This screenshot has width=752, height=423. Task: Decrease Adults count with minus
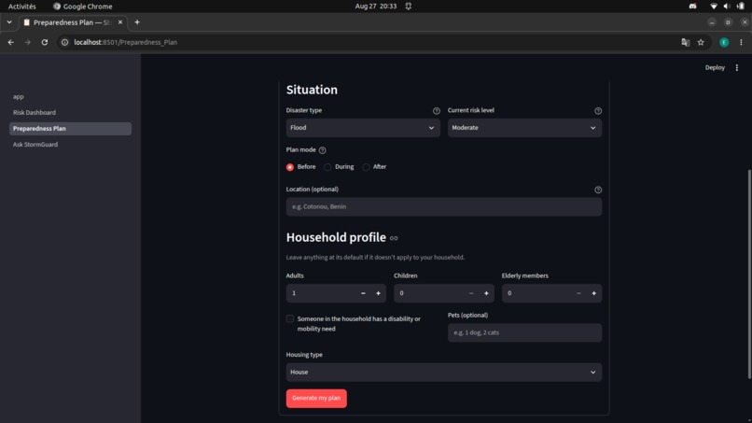point(363,293)
